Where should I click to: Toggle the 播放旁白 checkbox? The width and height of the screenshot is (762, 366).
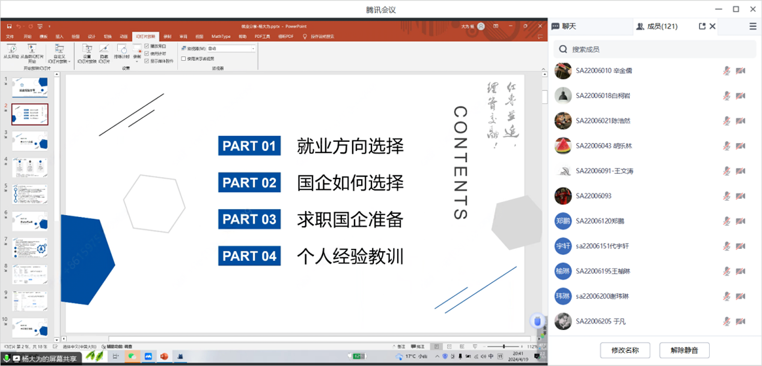(147, 46)
